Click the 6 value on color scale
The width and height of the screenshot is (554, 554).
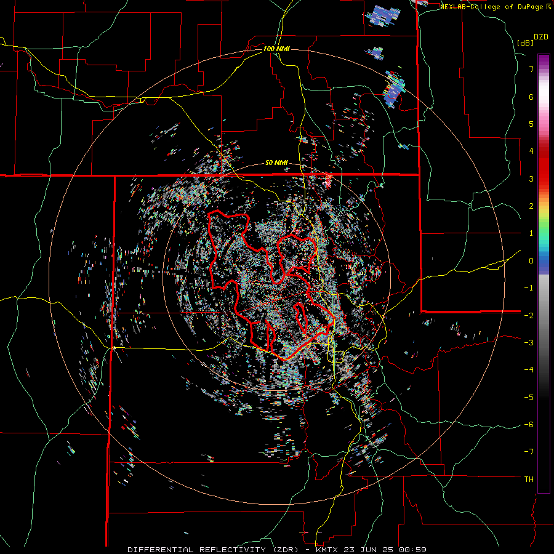pos(531,97)
